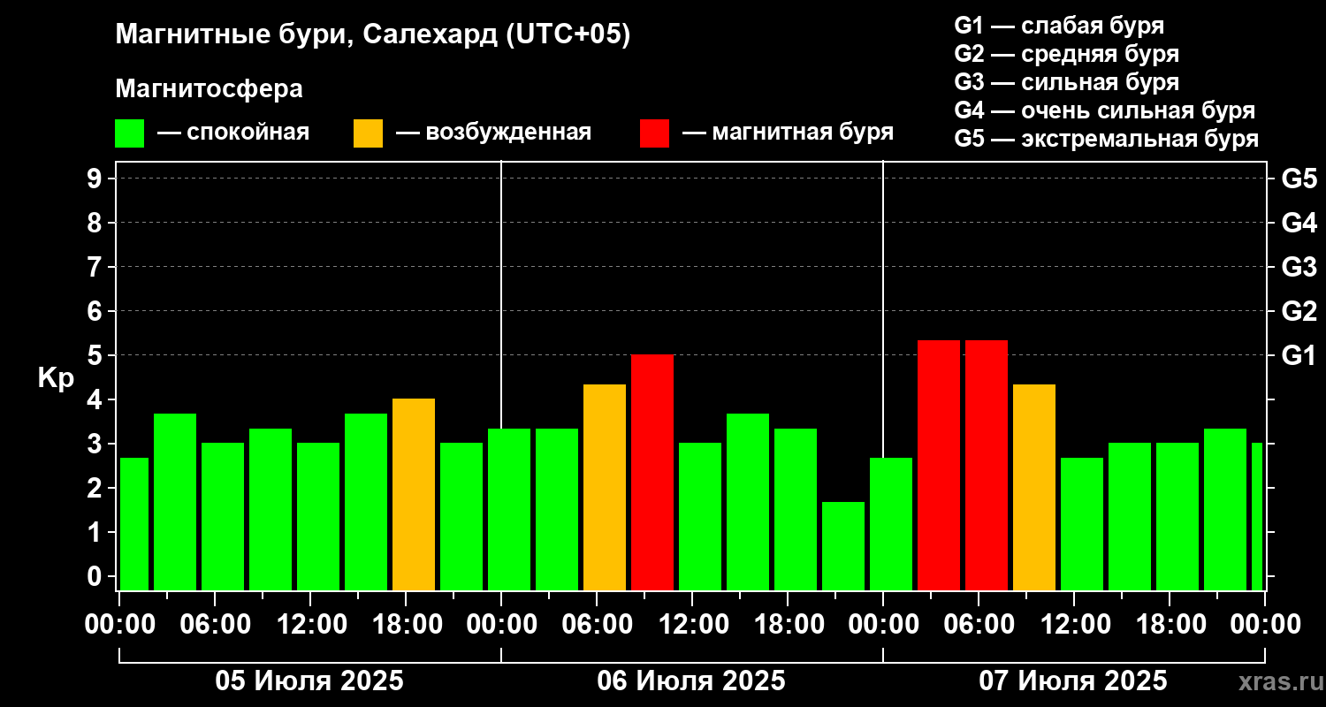
Task: Click the 'Магнитосфера' heading
Action: [x=210, y=89]
